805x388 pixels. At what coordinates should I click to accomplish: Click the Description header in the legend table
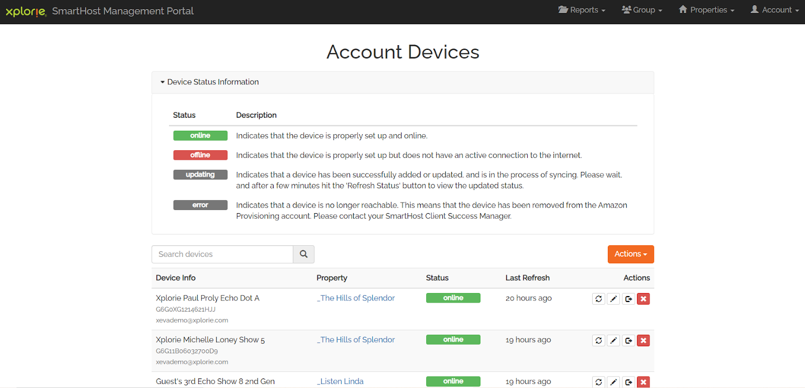[x=257, y=115]
